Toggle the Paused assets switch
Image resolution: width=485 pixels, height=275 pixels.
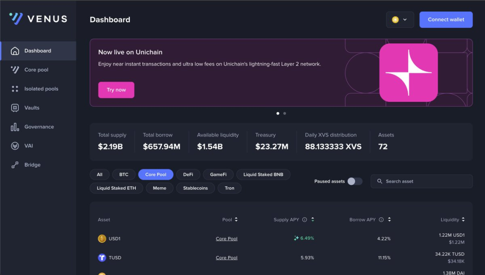[354, 181]
